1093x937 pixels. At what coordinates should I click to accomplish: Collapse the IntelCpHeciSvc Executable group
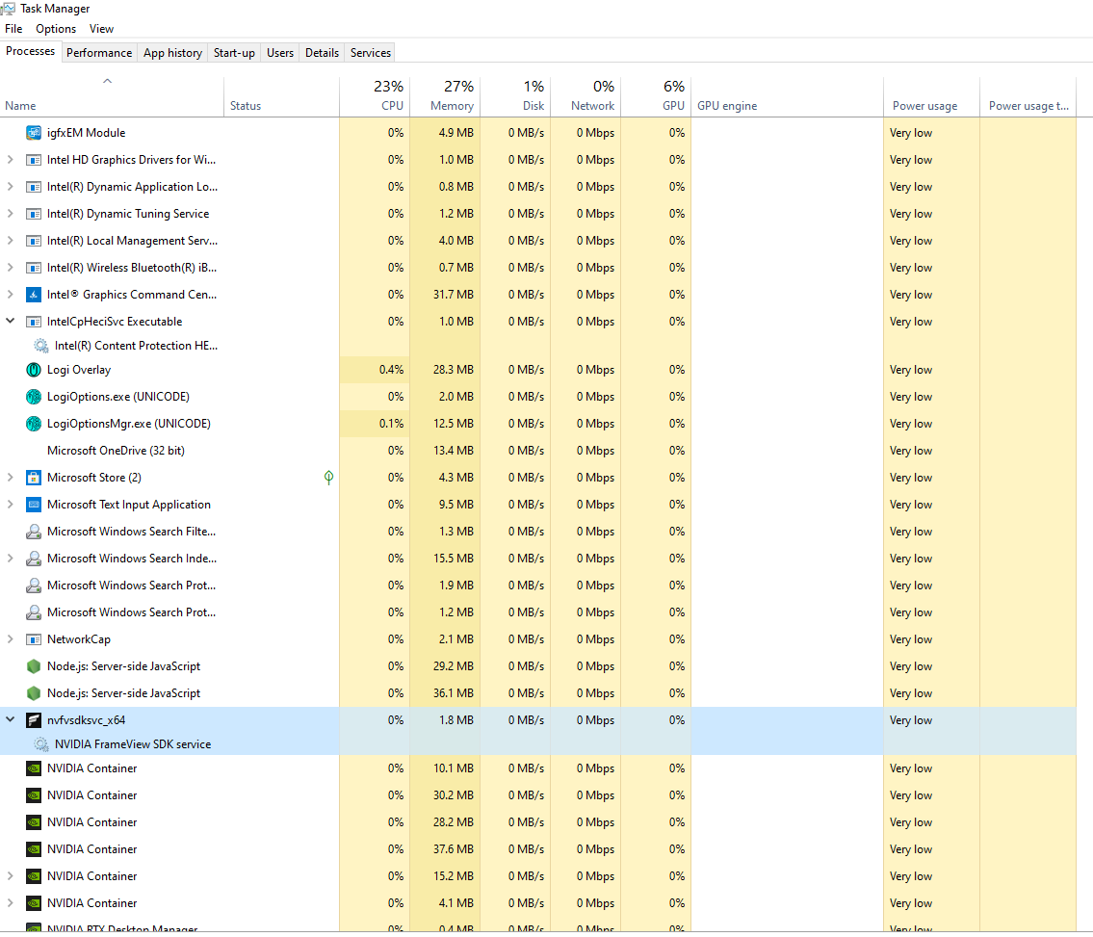[x=11, y=322]
